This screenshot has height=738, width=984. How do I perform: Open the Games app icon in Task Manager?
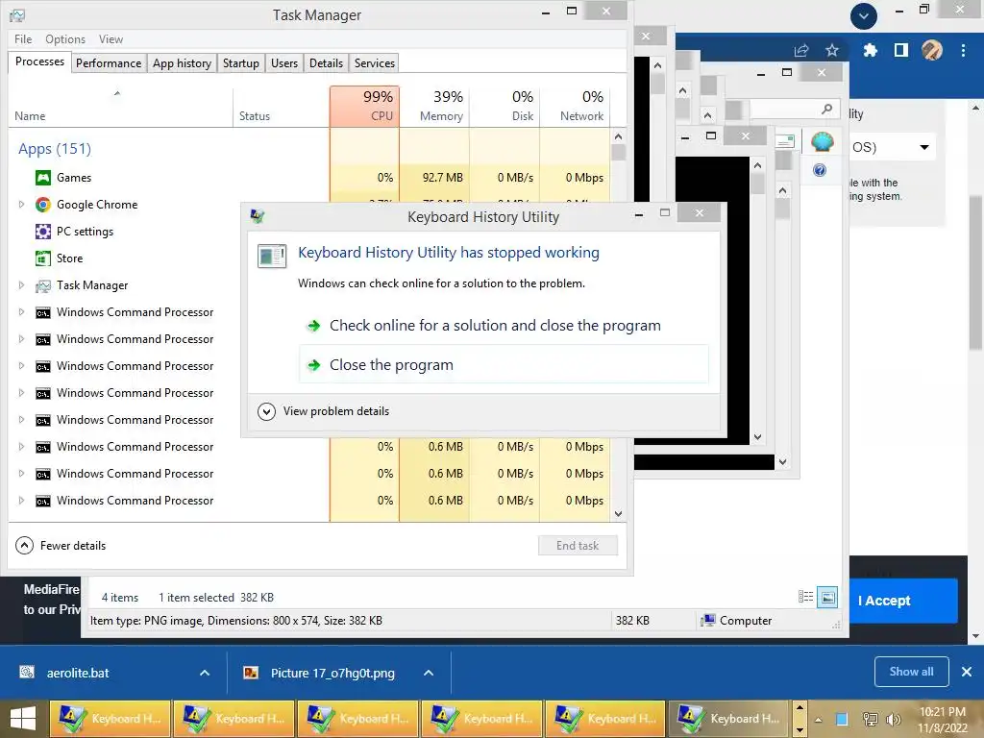[42, 178]
